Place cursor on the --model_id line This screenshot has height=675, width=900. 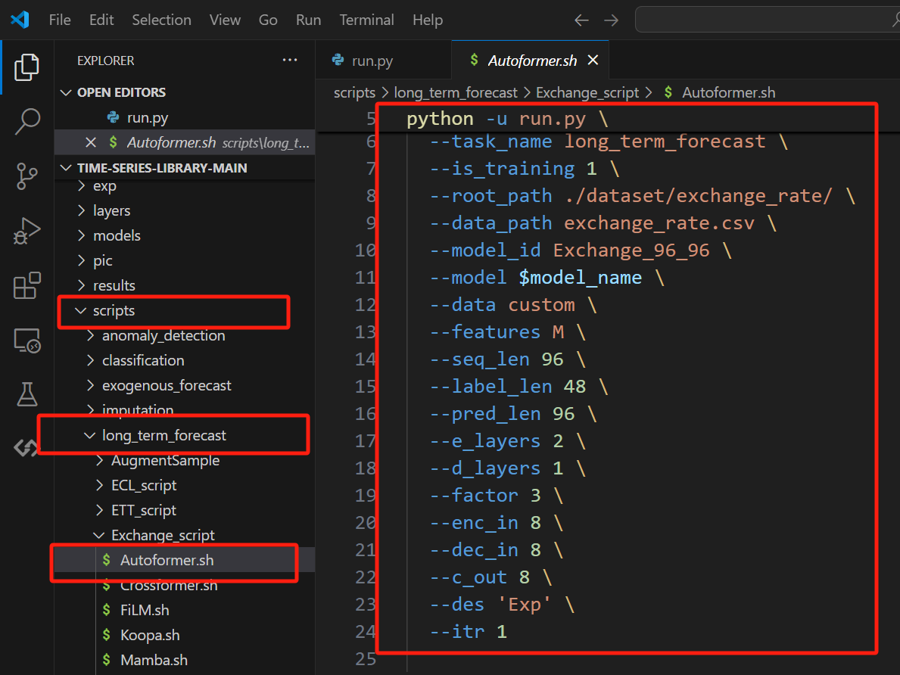[581, 250]
